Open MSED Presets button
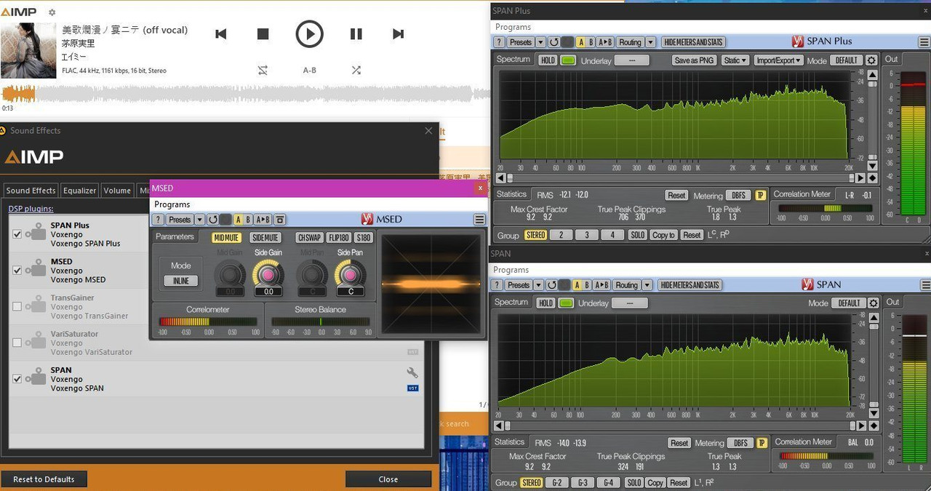This screenshot has height=491, width=931. [179, 220]
